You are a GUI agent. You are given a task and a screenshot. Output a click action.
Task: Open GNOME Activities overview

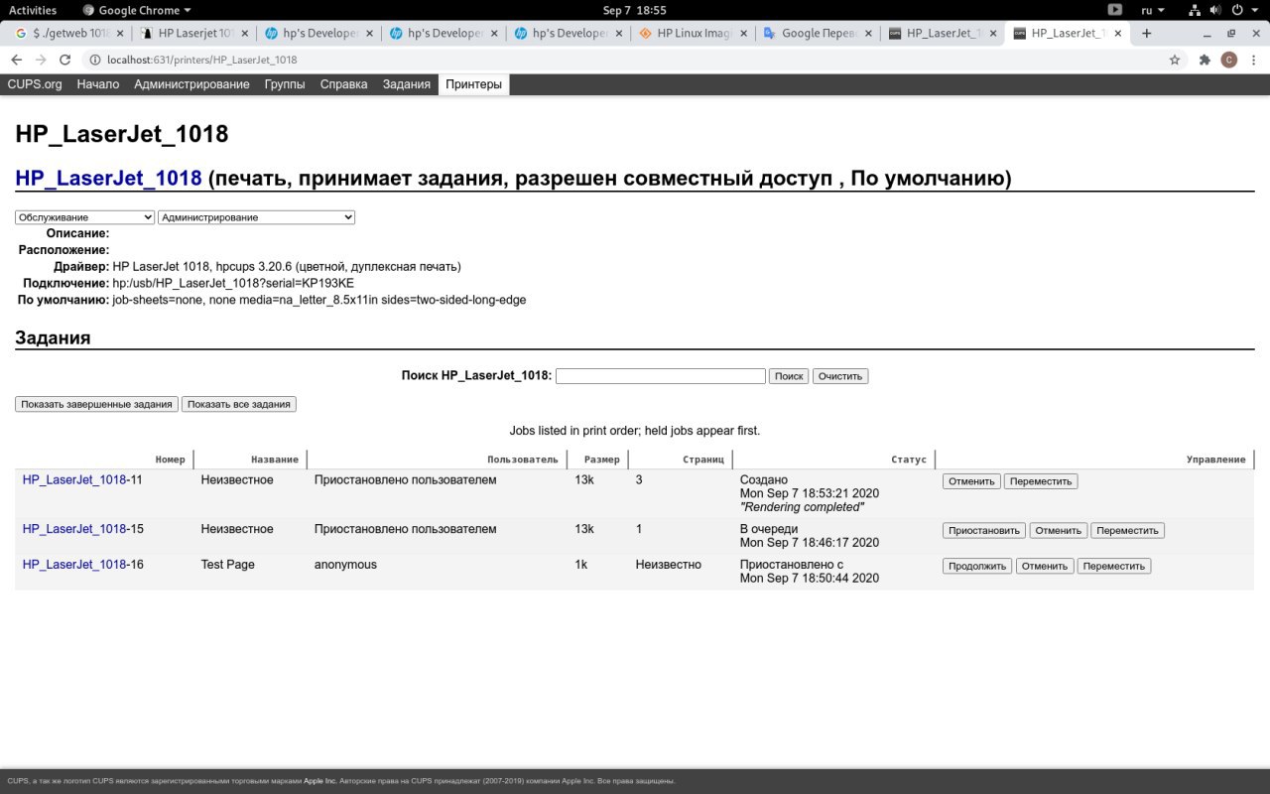coord(33,10)
